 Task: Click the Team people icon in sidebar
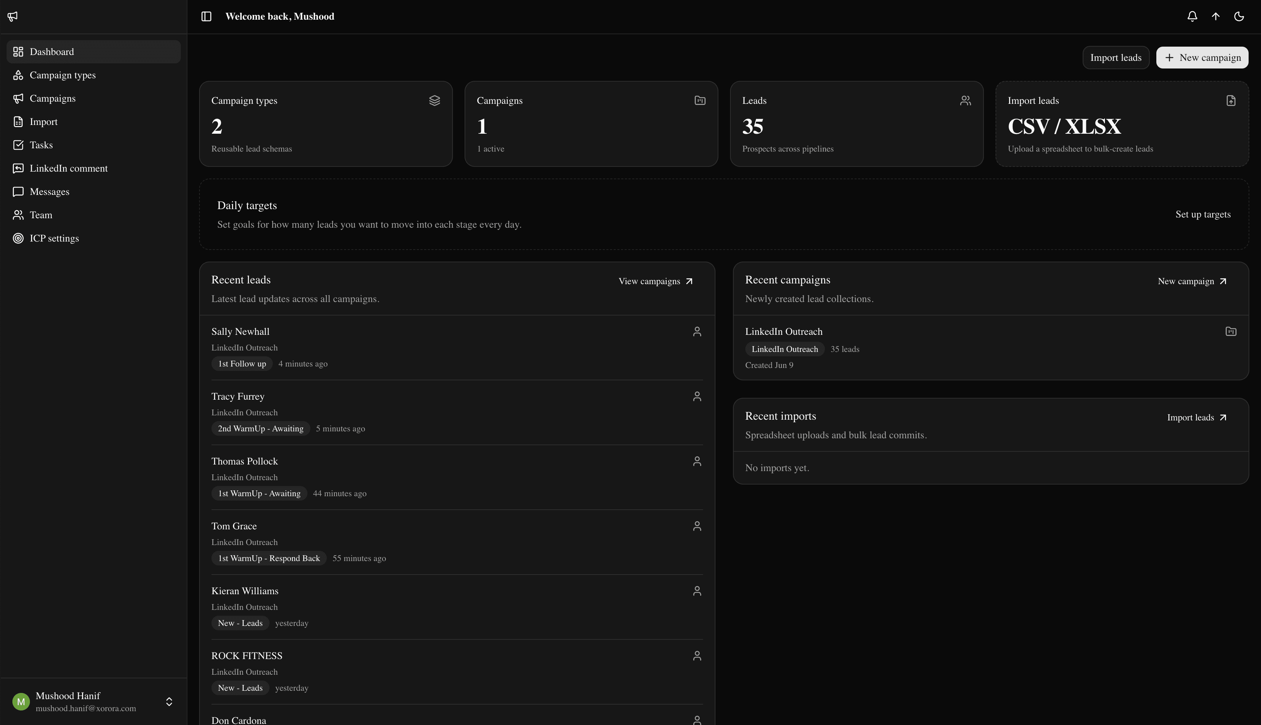click(19, 215)
